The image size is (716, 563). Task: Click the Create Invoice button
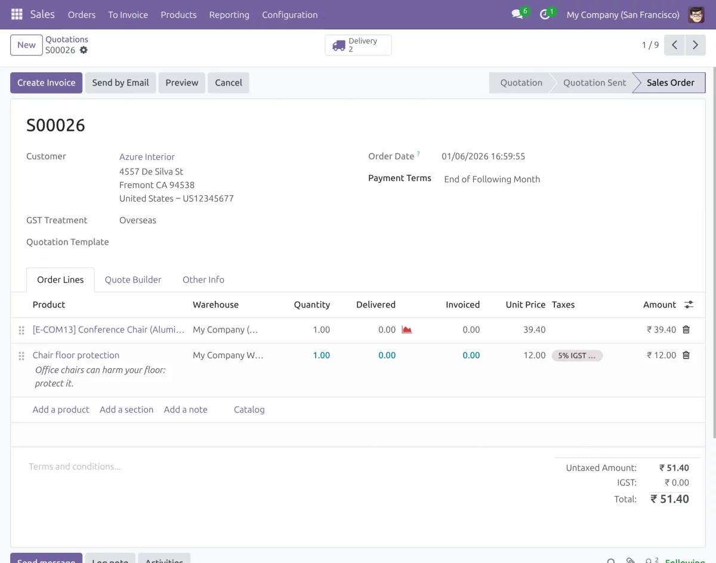click(x=46, y=82)
